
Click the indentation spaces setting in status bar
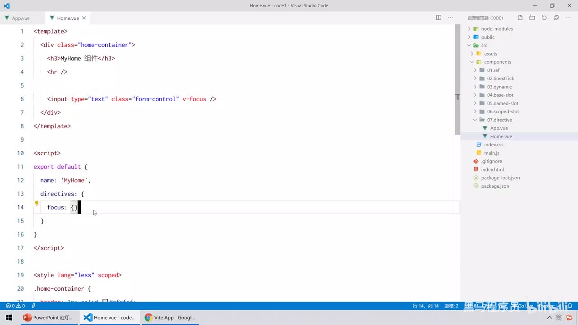(x=451, y=306)
